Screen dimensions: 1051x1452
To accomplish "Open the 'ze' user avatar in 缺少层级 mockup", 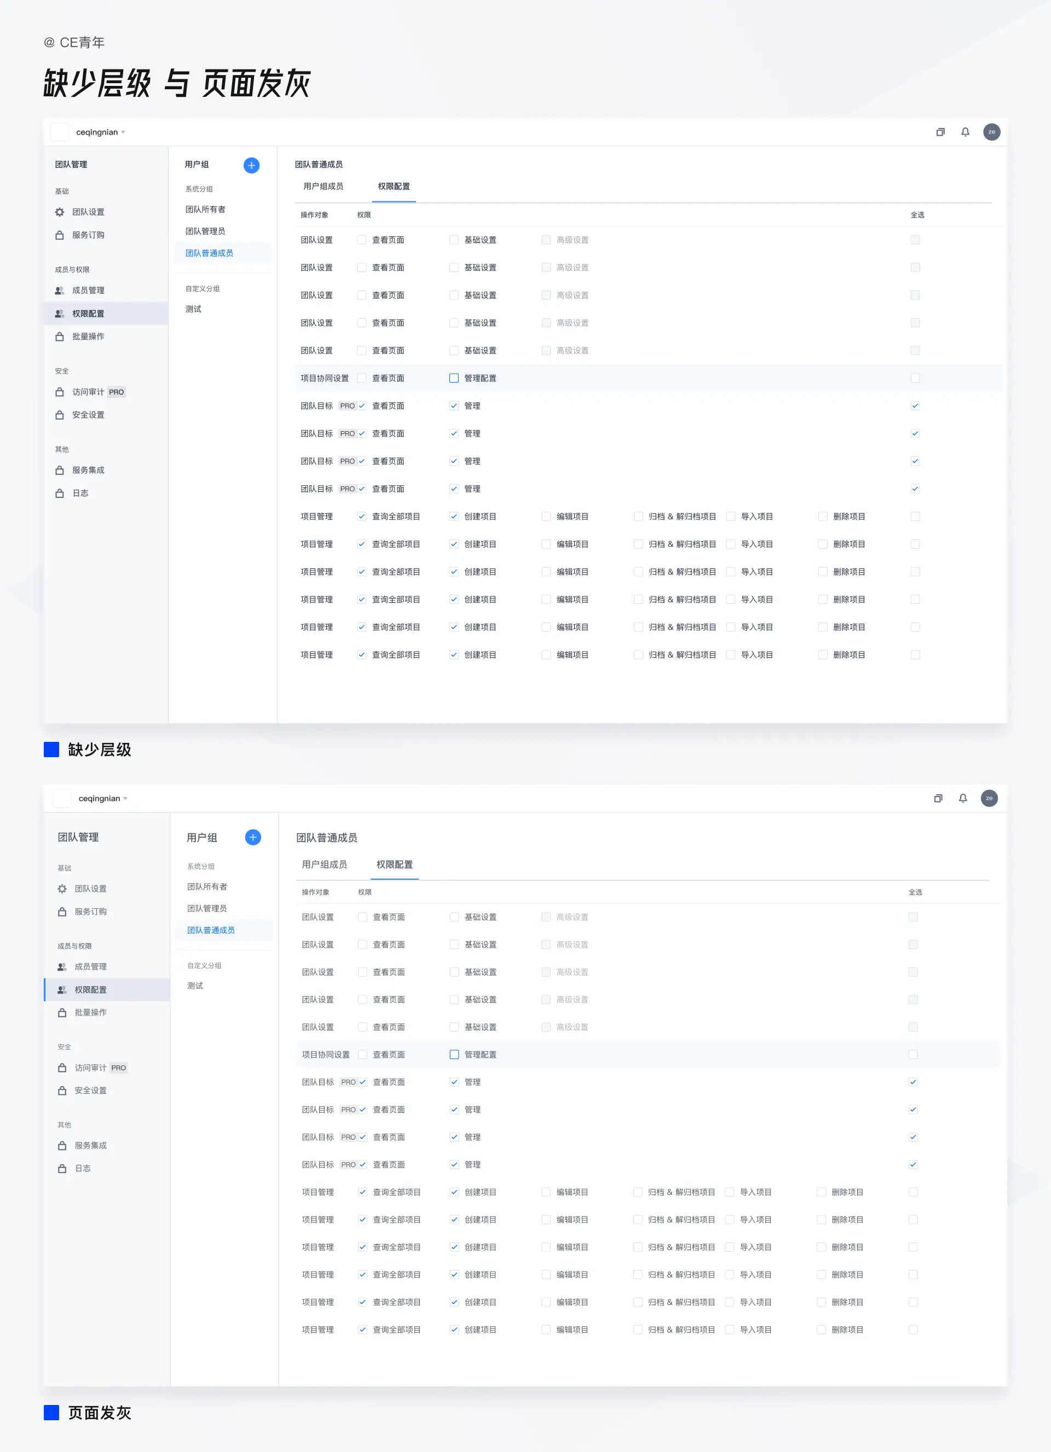I will click(x=991, y=132).
